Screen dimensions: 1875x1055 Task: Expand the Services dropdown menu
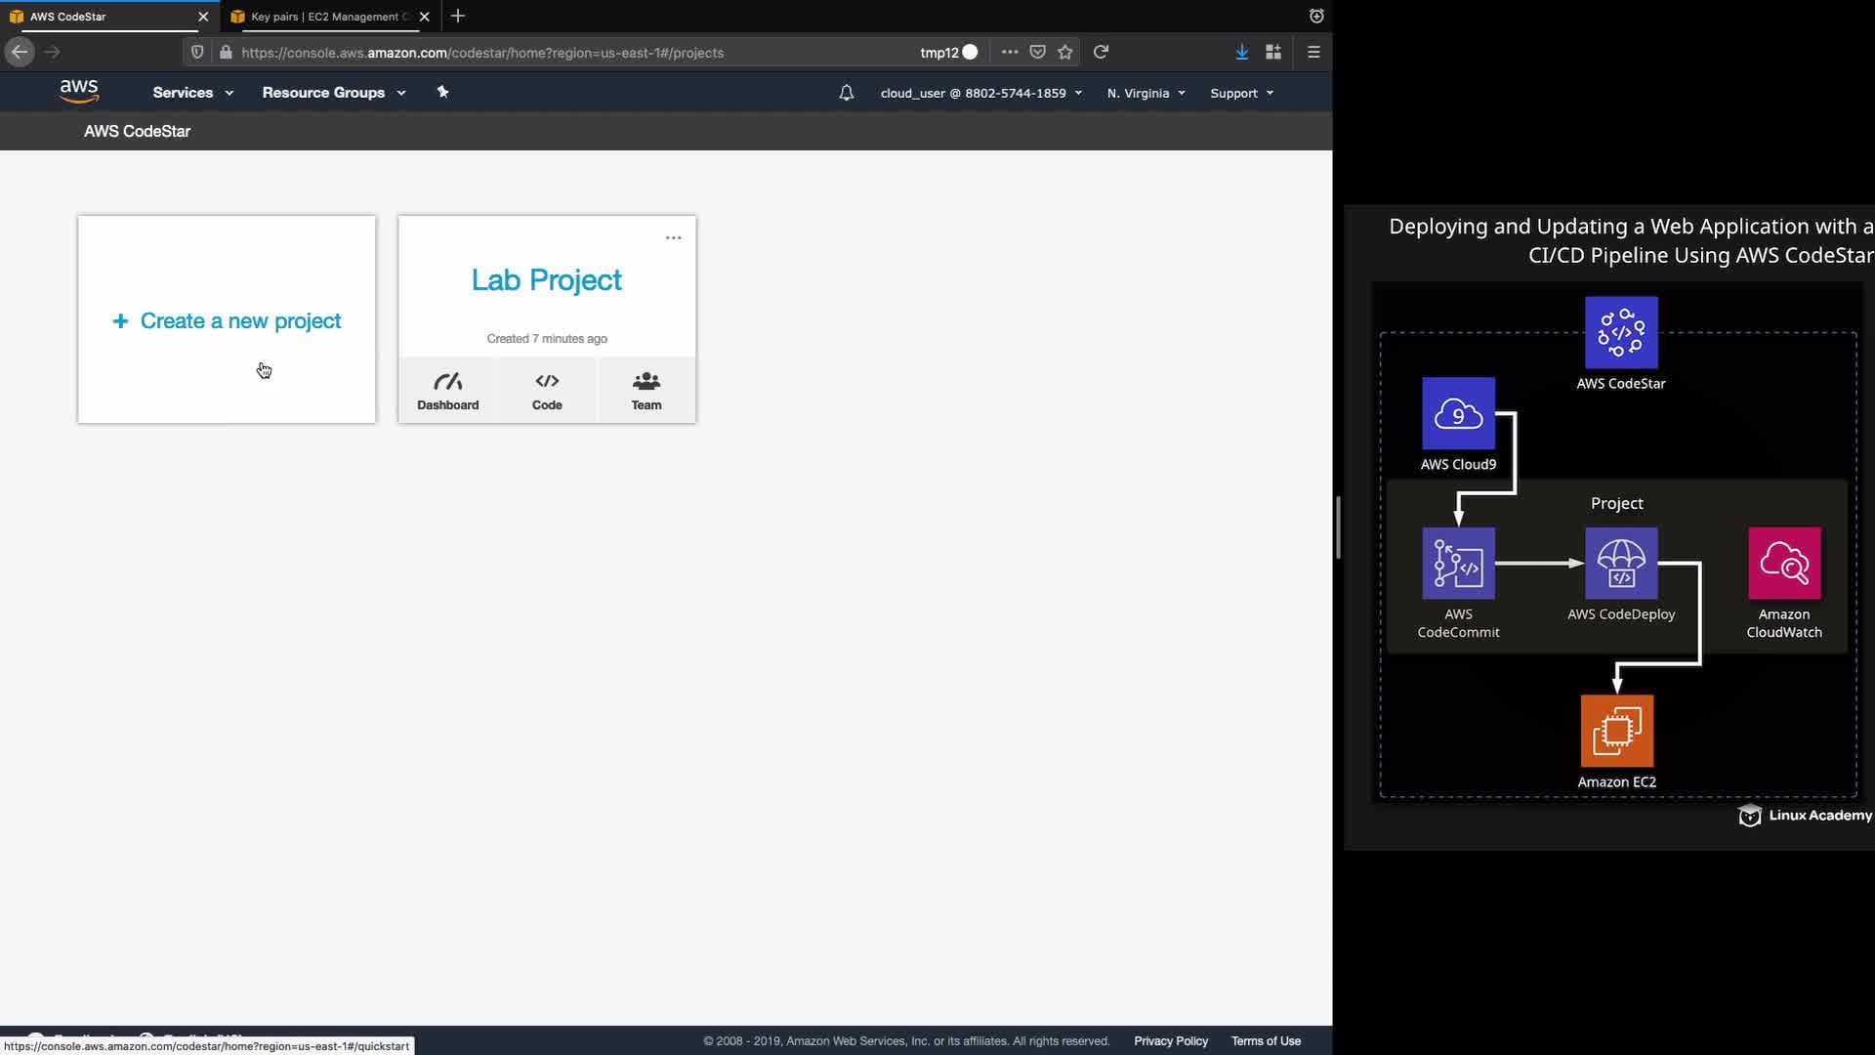tap(192, 93)
